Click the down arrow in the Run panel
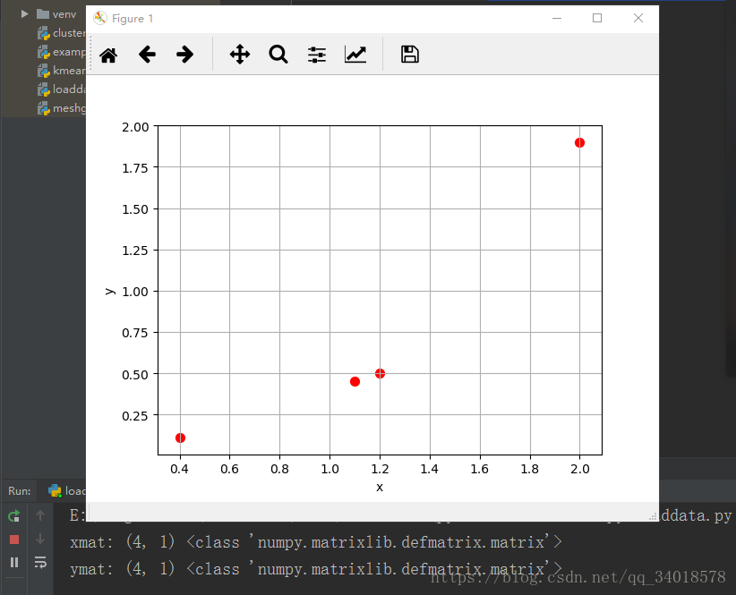Image resolution: width=736 pixels, height=595 pixels. click(x=40, y=539)
